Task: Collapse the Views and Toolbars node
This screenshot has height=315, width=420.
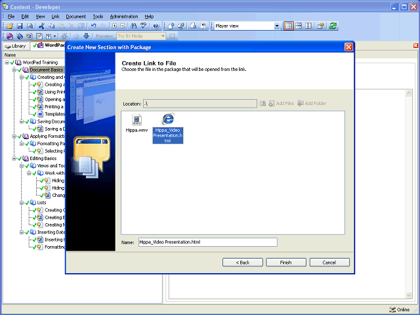Action: click(22, 166)
